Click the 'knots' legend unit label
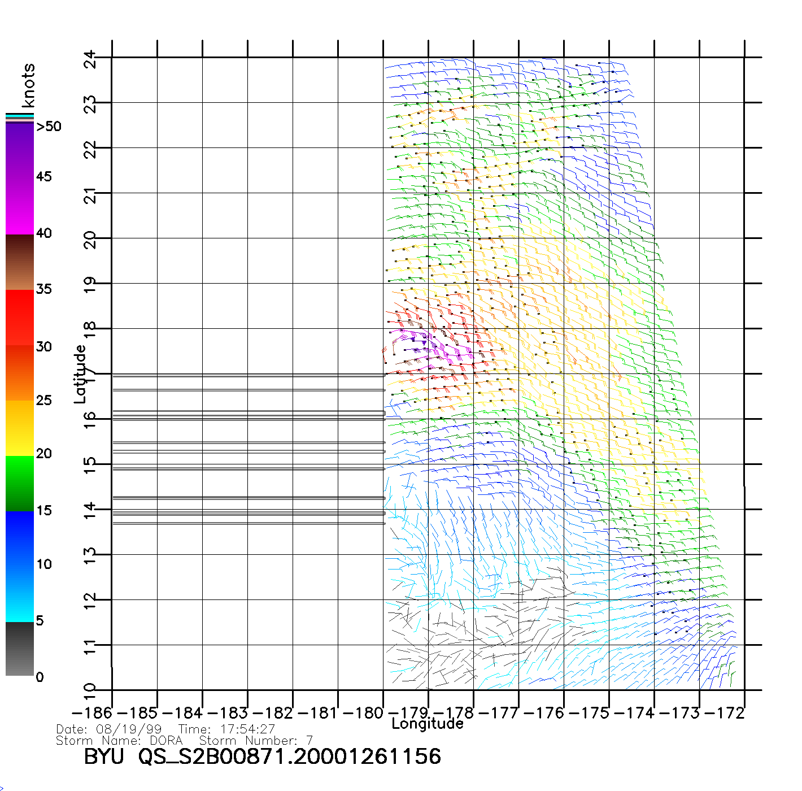 28,85
